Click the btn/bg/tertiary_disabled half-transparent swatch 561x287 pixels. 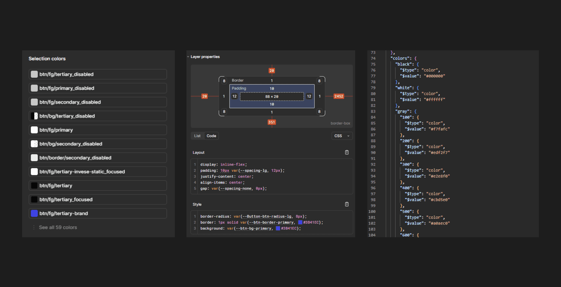tap(34, 116)
